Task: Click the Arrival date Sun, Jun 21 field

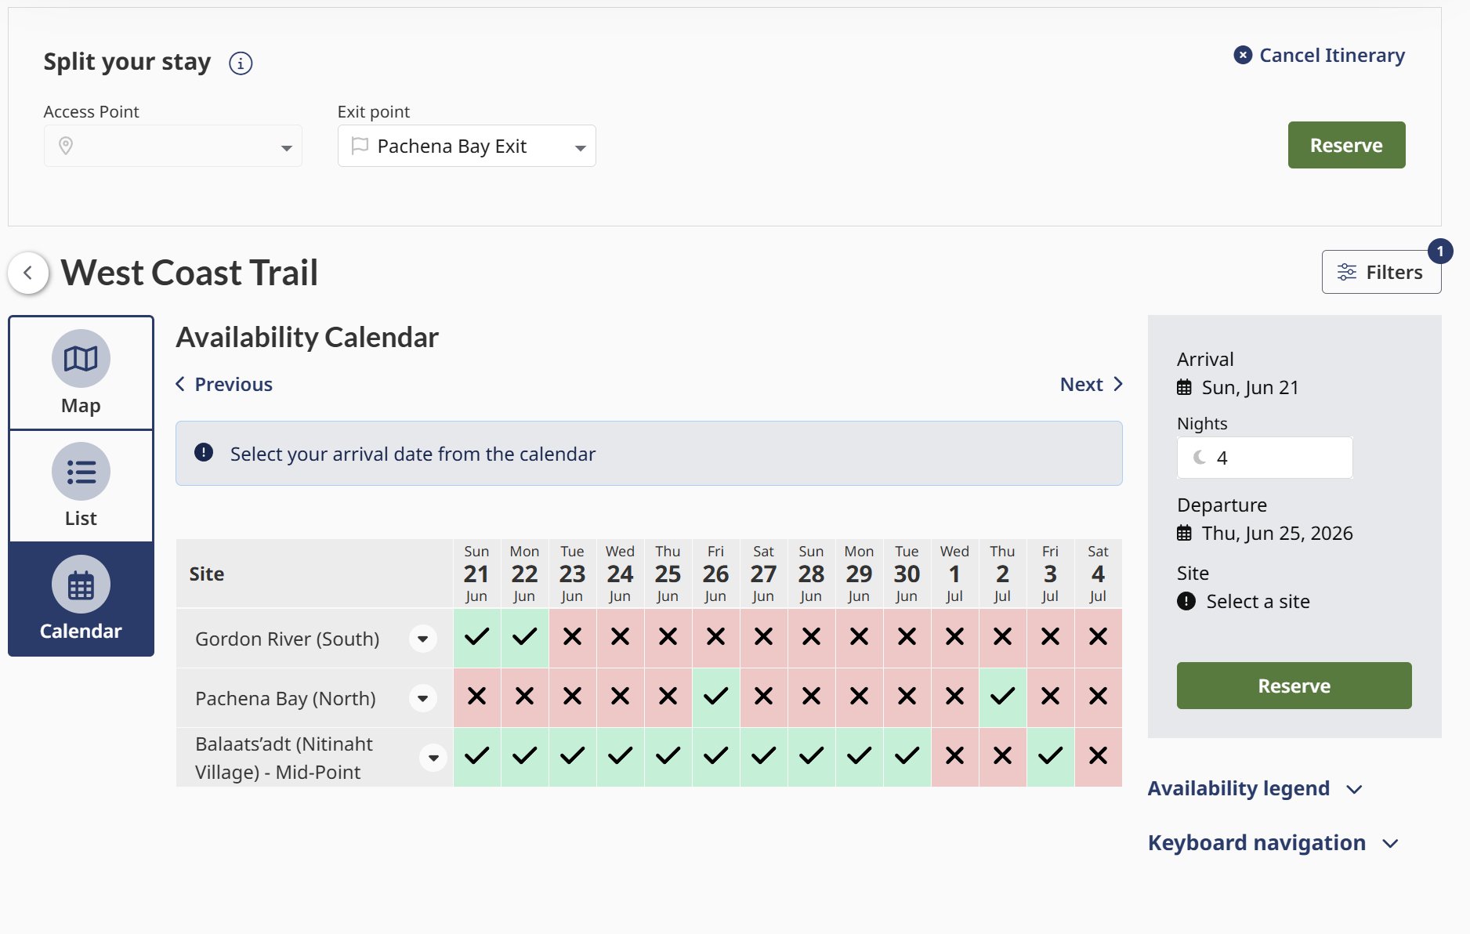Action: point(1238,388)
